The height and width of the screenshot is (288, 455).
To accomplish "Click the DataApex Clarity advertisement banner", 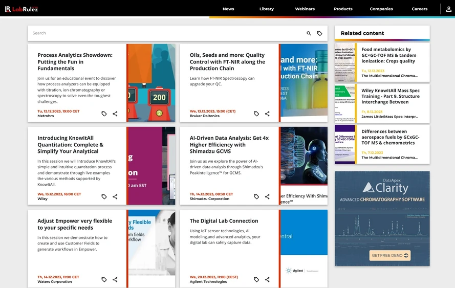I will [x=382, y=218].
